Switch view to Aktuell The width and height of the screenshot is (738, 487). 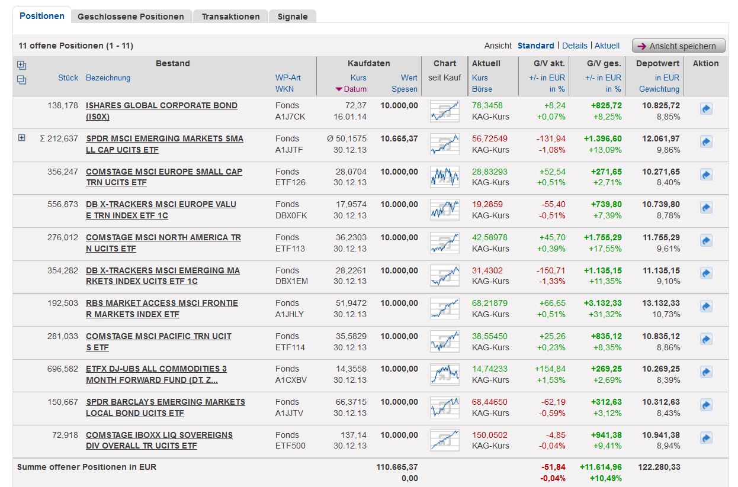click(607, 46)
